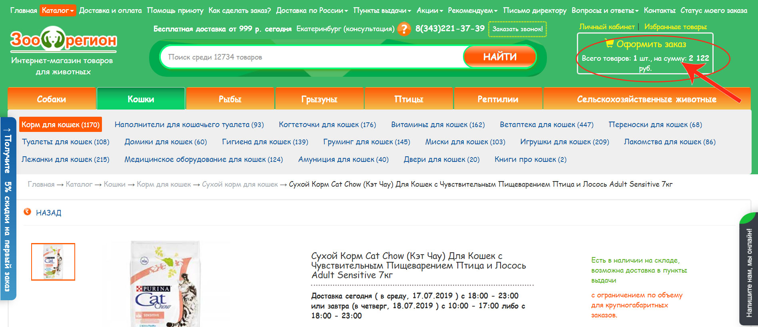
Task: Open Как сделать заказ? page
Action: 239,10
